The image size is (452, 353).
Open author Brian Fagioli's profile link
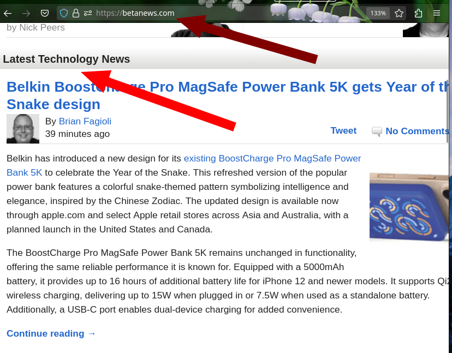[x=85, y=121]
